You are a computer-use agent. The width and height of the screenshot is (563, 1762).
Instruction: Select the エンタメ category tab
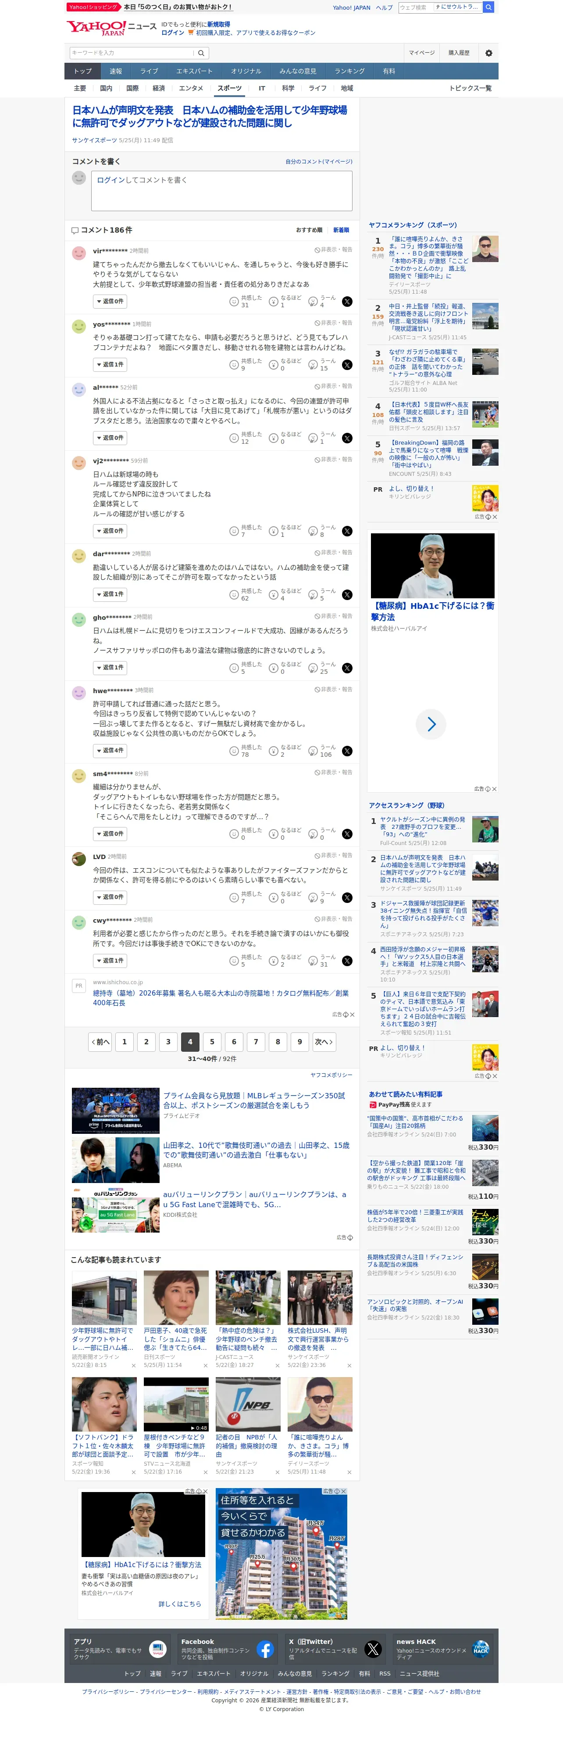point(191,88)
